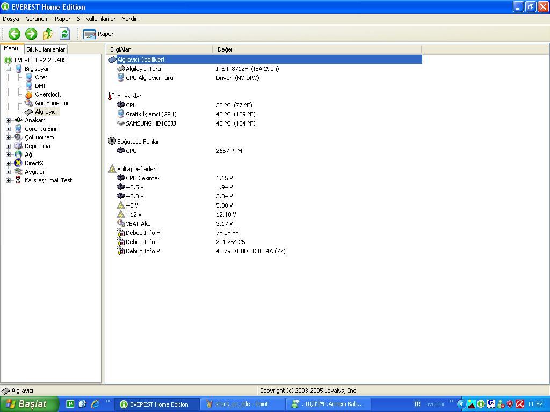Go forward using the green right arrow
The height and width of the screenshot is (412, 550).
(31, 34)
